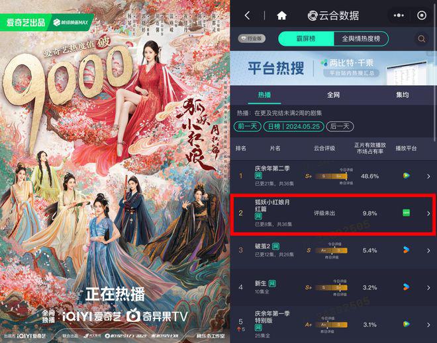
Task: Go to home via house icon
Action: coord(281,15)
